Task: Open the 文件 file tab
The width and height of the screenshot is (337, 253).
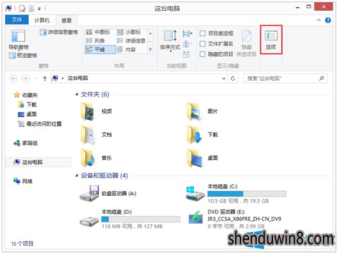Action: tap(17, 20)
